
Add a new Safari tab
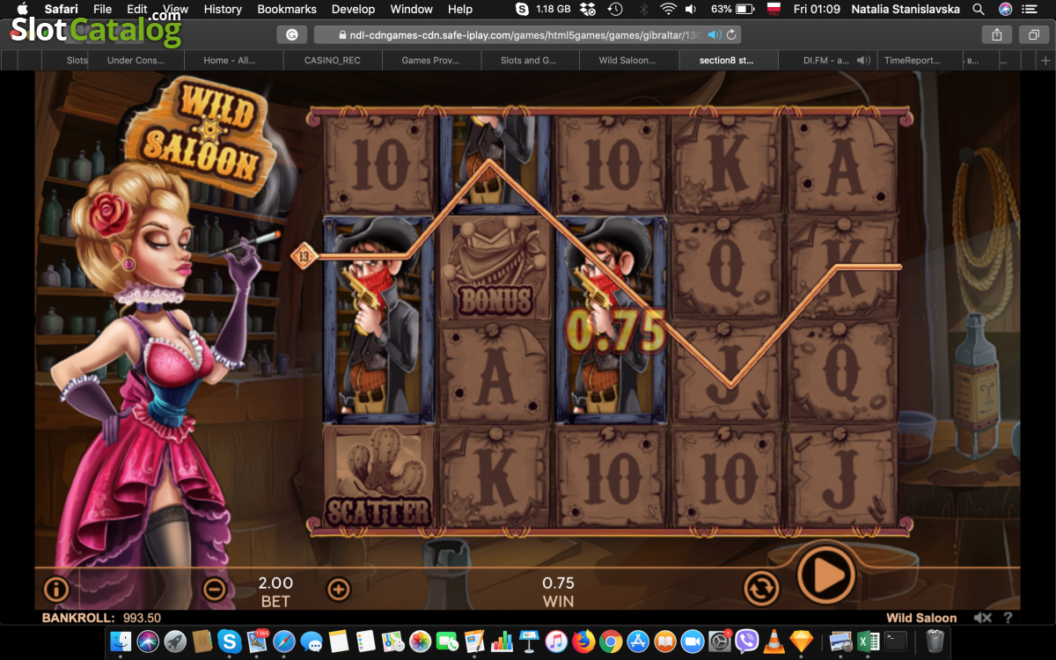tap(1045, 61)
